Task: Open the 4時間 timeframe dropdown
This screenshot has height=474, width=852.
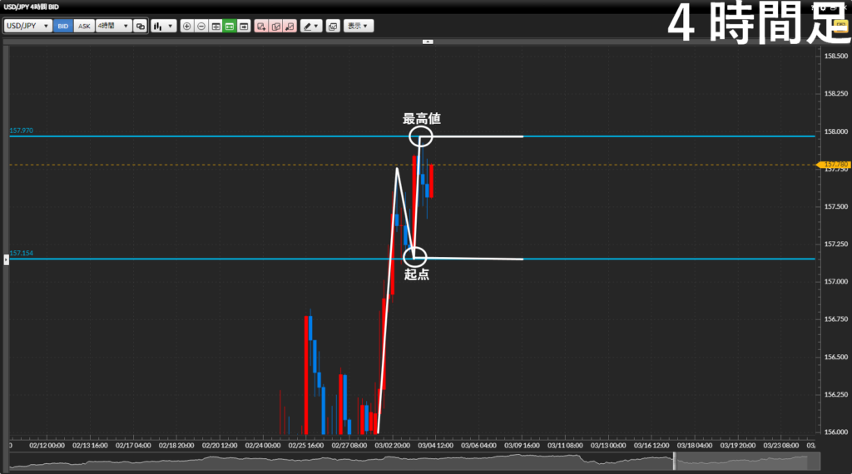Action: (113, 26)
